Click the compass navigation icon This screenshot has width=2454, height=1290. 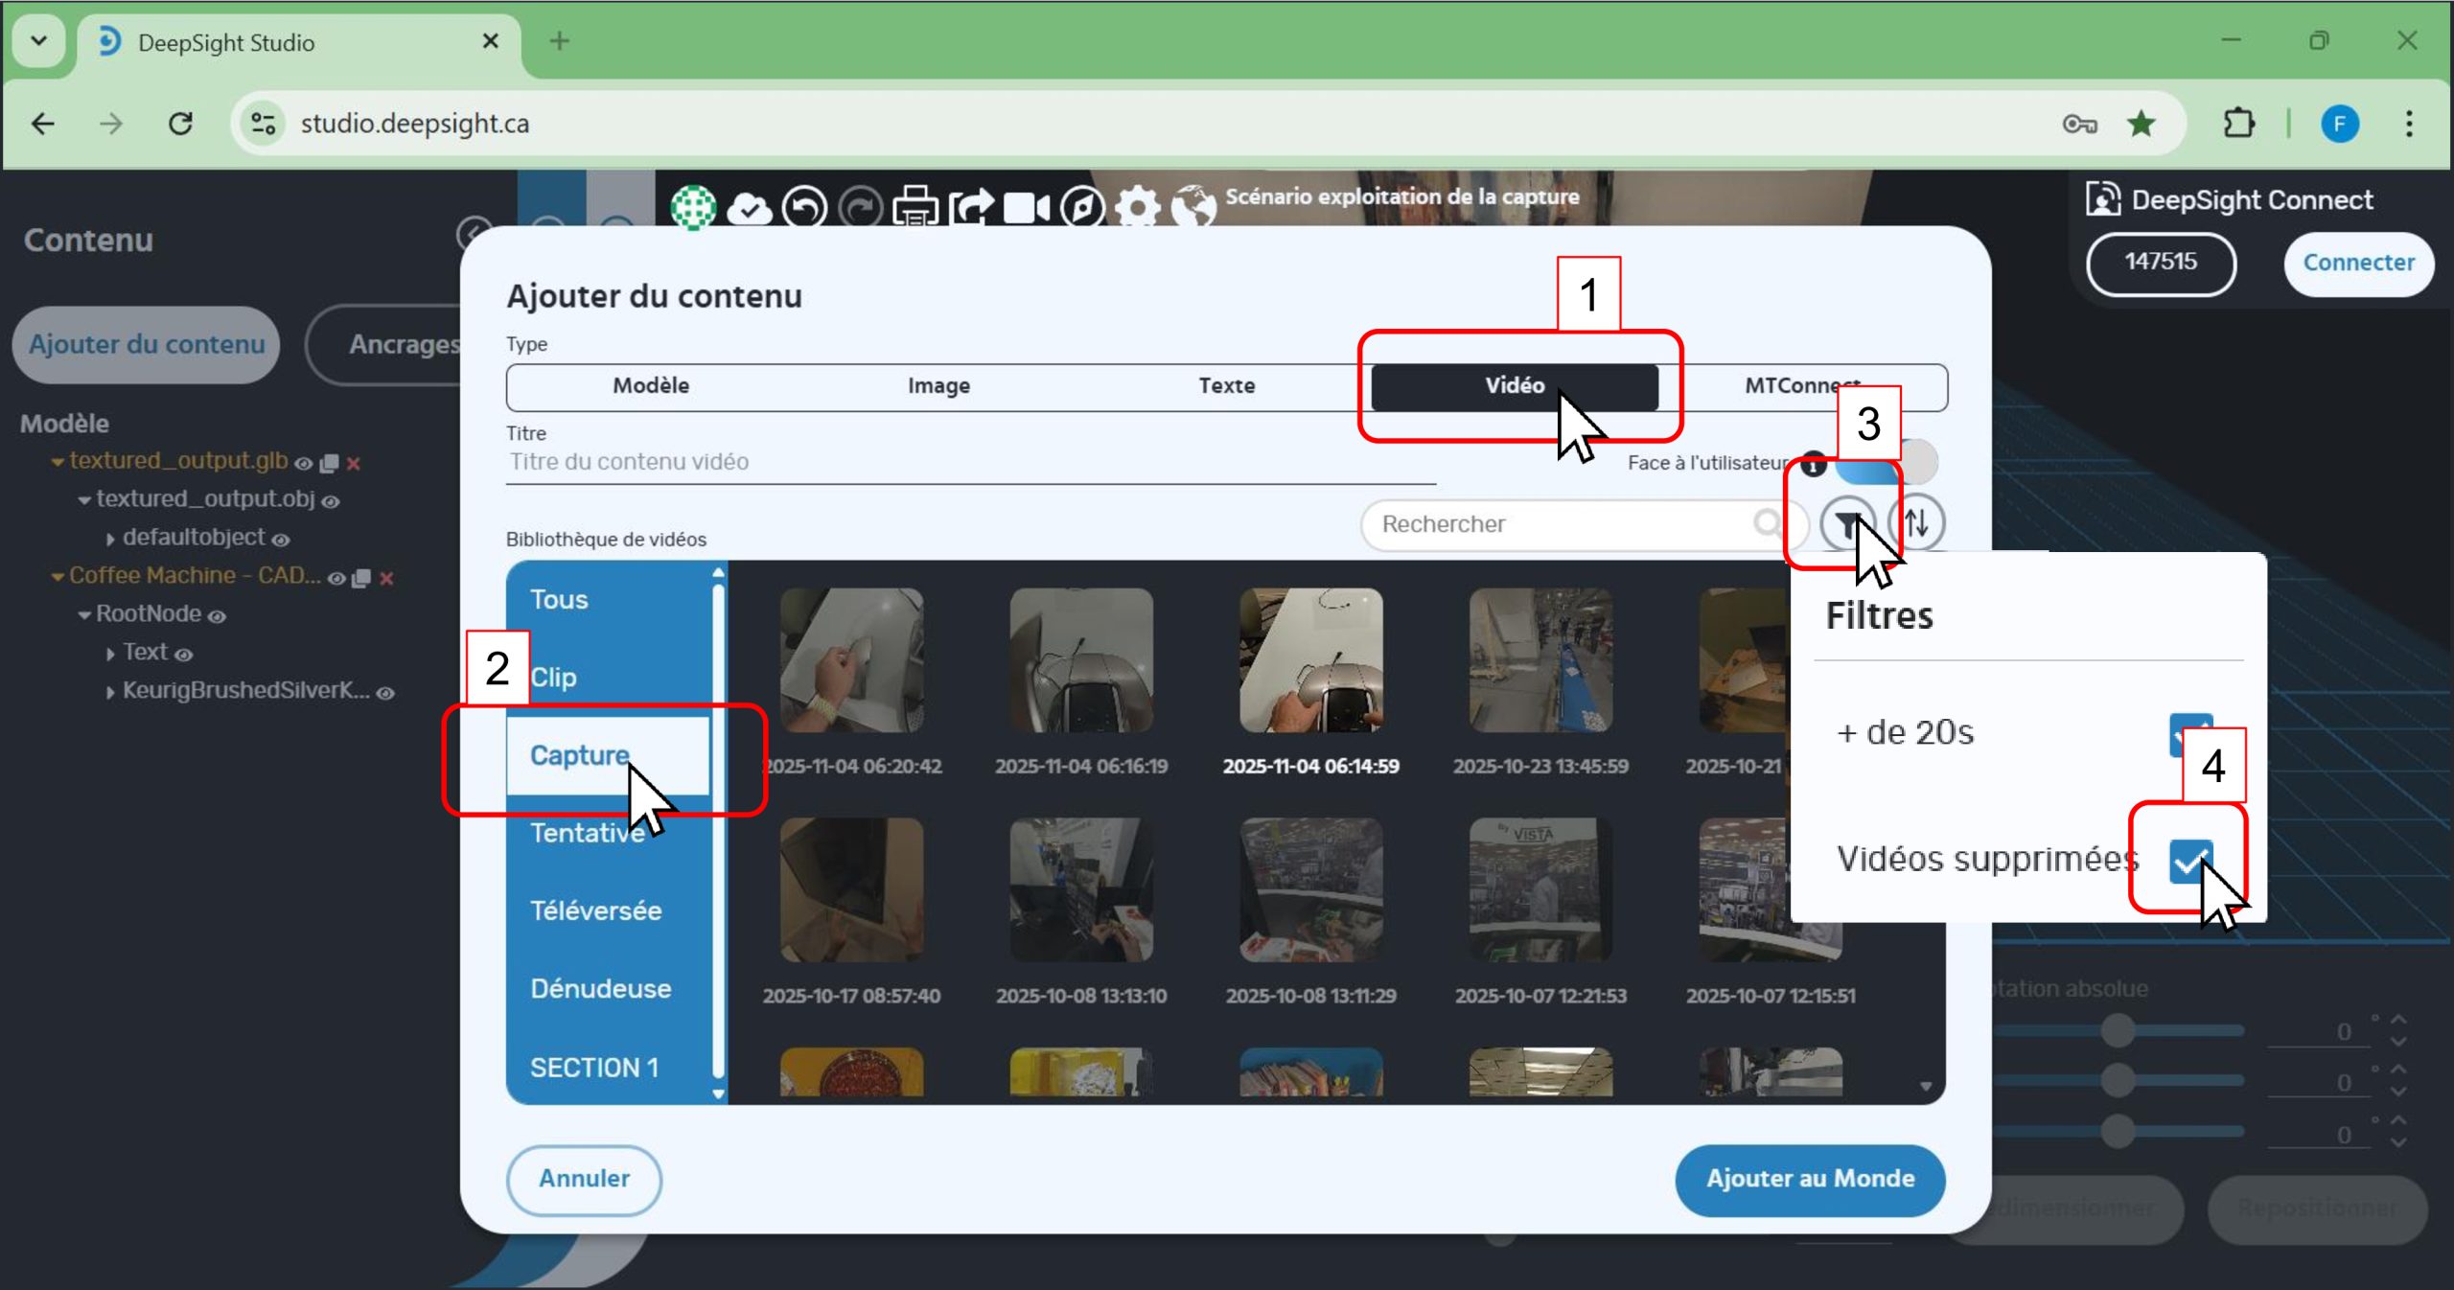(x=1082, y=206)
